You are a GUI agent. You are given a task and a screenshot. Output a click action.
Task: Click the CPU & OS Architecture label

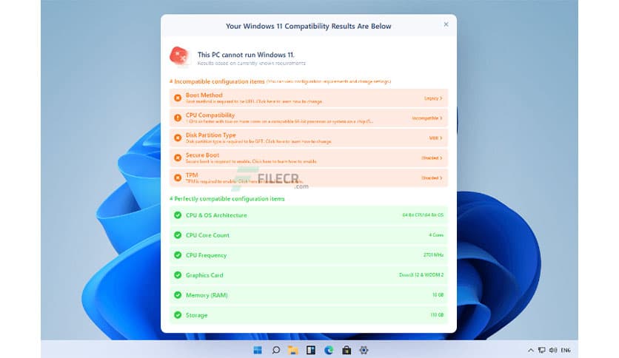pyautogui.click(x=216, y=215)
